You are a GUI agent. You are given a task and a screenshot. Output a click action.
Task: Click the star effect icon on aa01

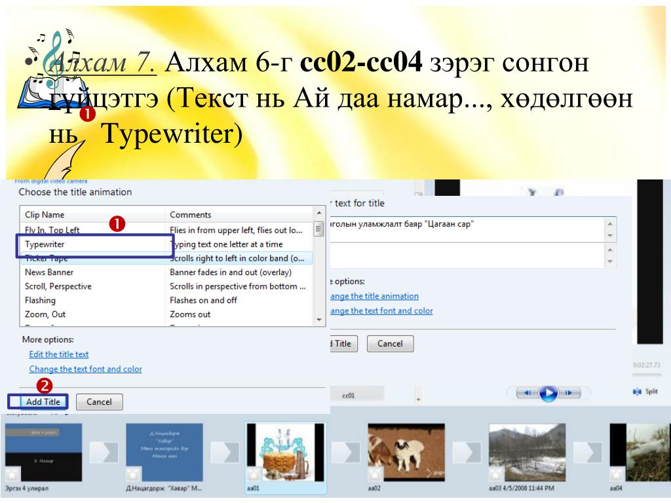click(254, 474)
